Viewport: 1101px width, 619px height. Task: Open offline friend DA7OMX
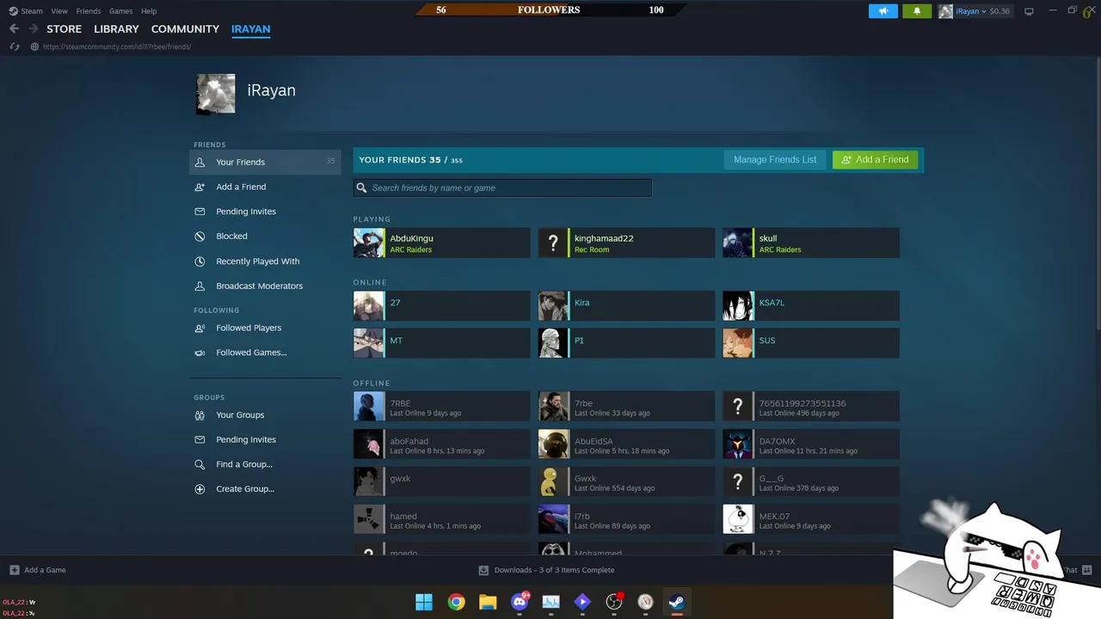click(x=811, y=444)
